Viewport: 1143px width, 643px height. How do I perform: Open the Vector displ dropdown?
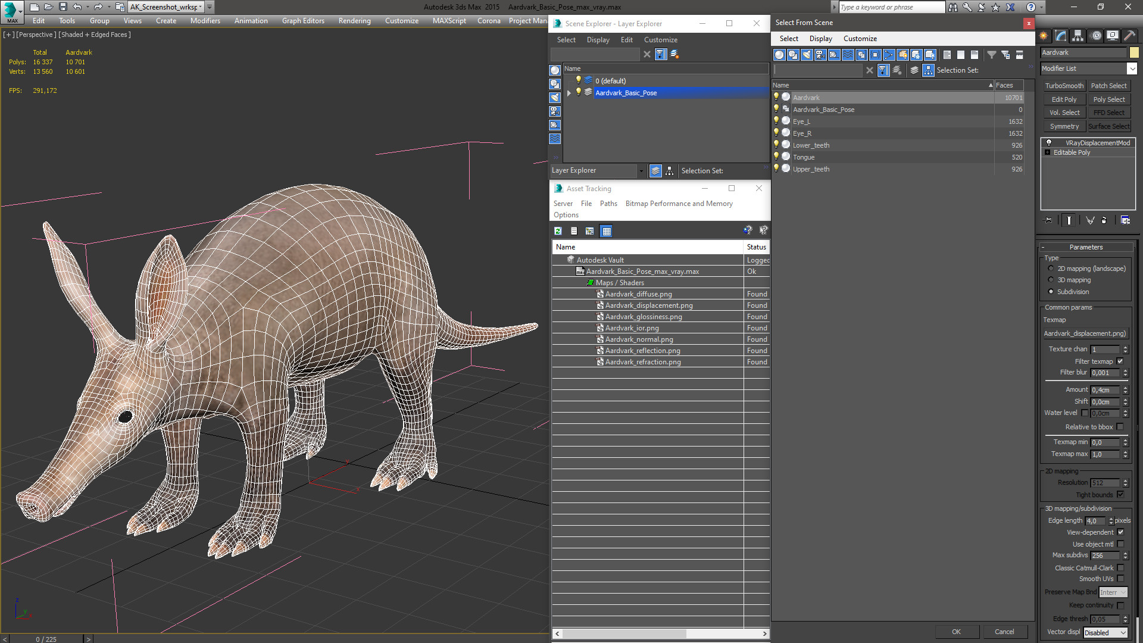1105,632
